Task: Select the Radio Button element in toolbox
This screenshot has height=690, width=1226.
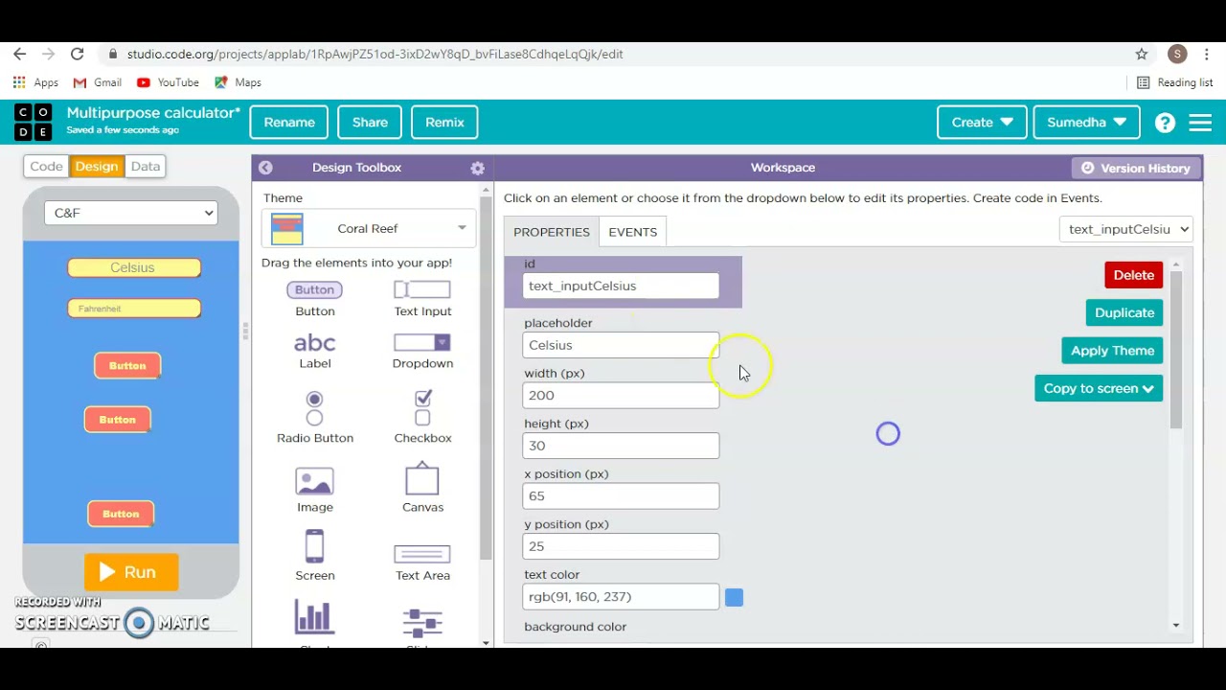Action: pos(315,418)
